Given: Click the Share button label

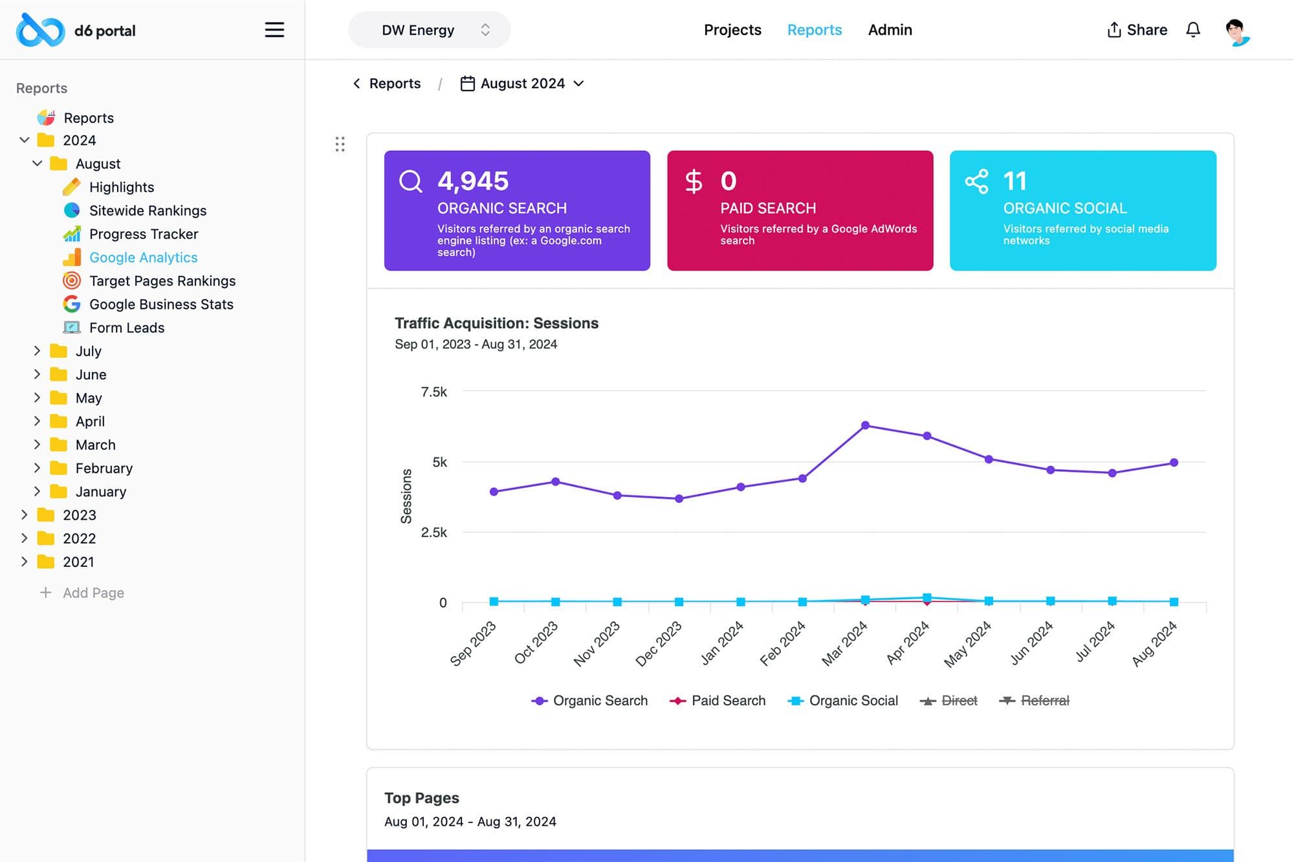Looking at the screenshot, I should [x=1147, y=30].
